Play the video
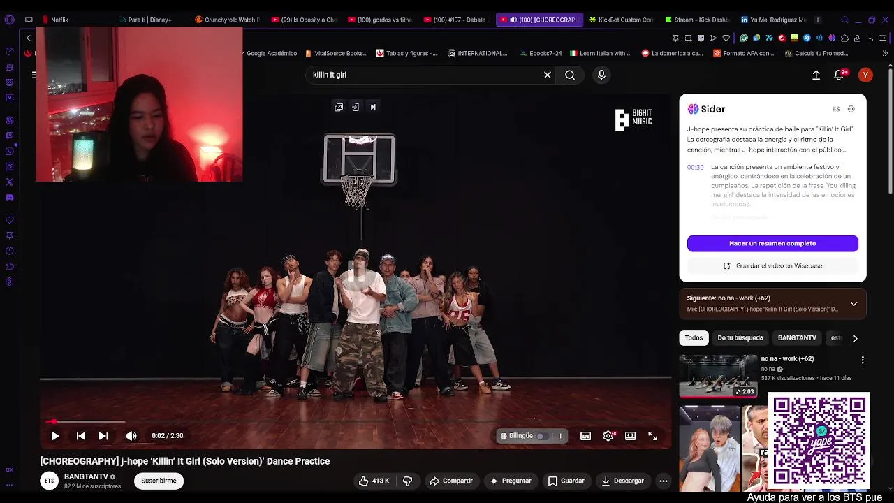This screenshot has height=503, width=894. [x=55, y=435]
